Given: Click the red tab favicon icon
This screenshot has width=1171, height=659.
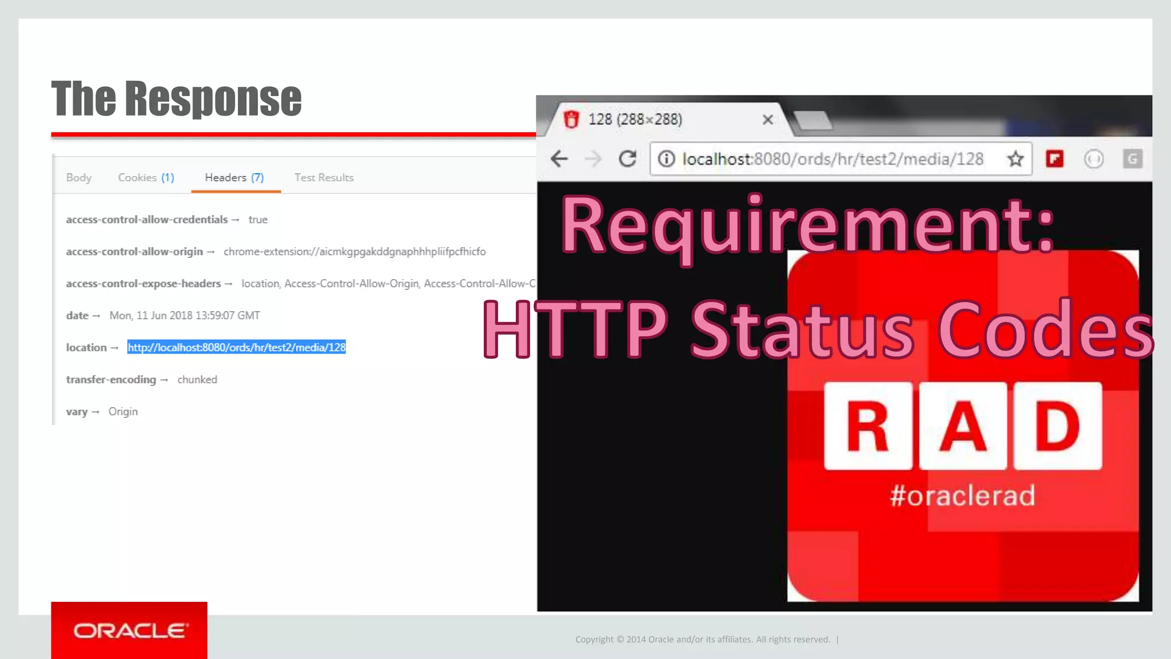Looking at the screenshot, I should [571, 120].
